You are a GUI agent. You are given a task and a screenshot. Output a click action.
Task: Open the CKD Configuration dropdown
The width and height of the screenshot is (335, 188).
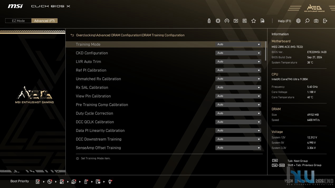(238, 53)
